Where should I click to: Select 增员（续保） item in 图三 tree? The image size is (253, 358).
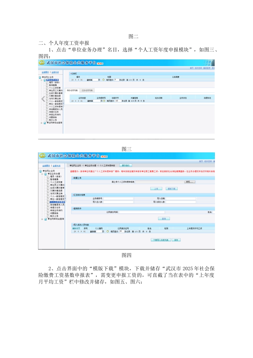point(54,83)
